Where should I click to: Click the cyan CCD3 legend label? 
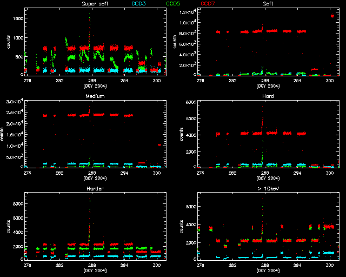[x=140, y=4]
